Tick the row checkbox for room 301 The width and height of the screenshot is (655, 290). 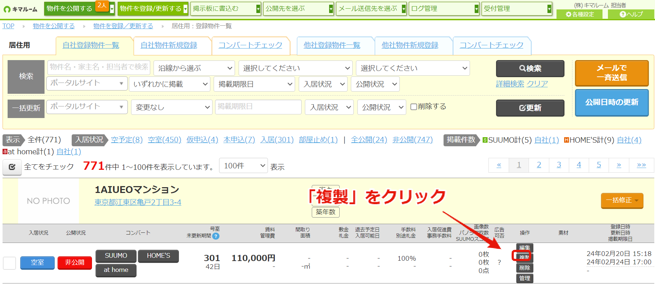tap(9, 263)
